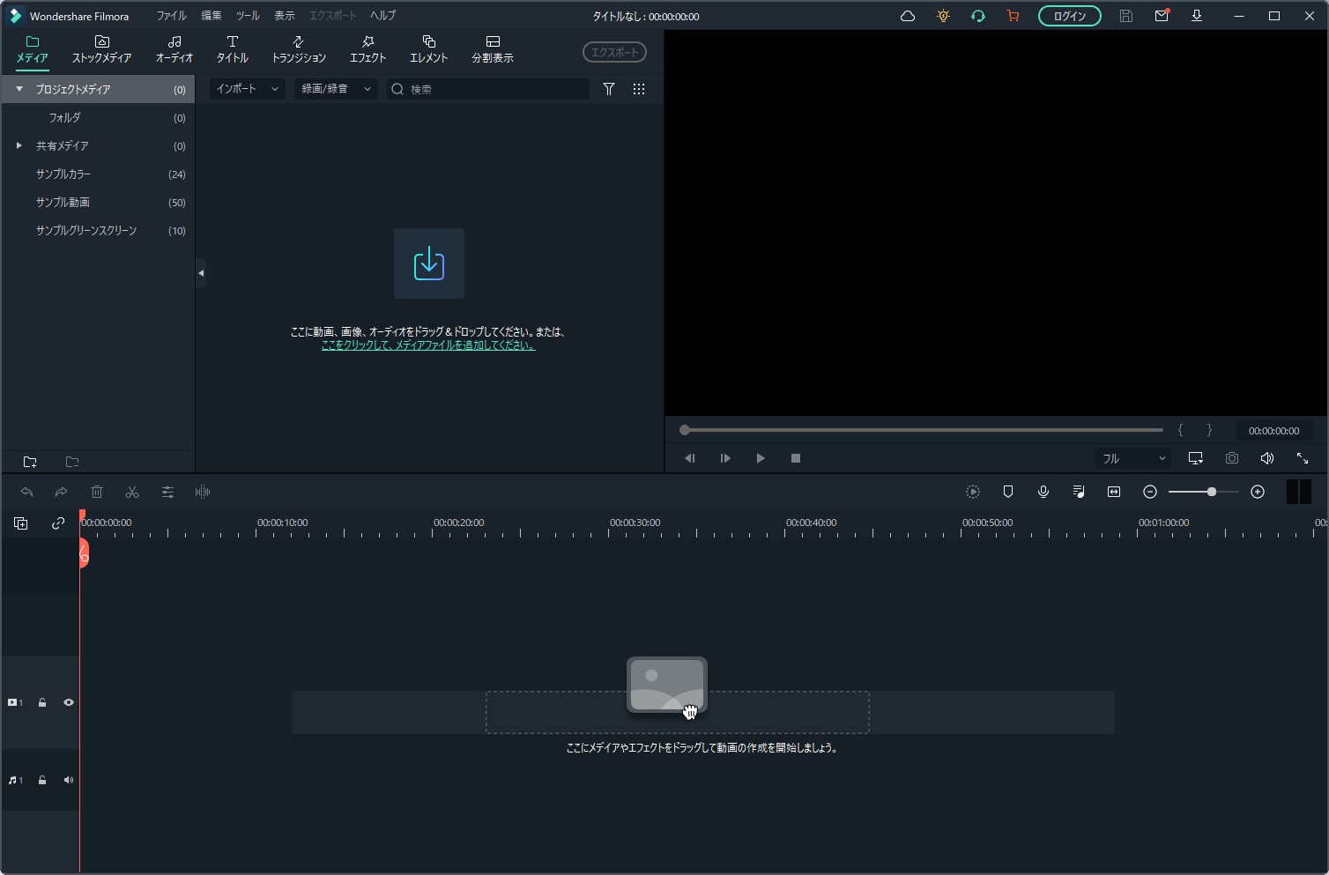Click the record voiceover microphone icon
This screenshot has height=875, width=1329.
[x=1043, y=492]
